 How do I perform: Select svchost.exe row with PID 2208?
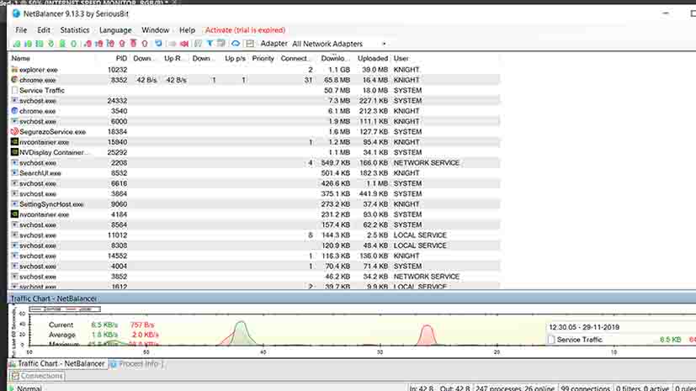tap(254, 162)
